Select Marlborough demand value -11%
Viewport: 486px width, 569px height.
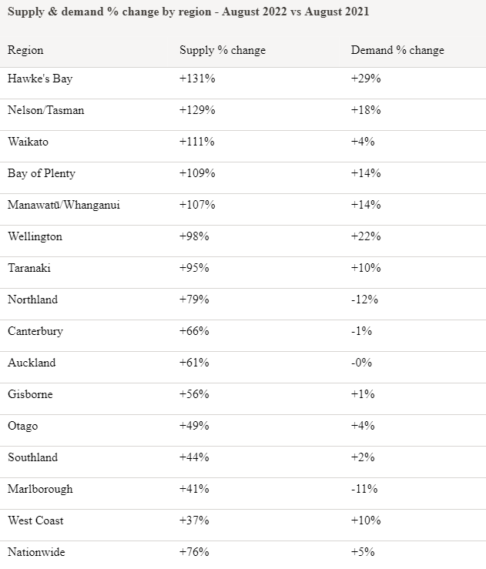coord(365,489)
